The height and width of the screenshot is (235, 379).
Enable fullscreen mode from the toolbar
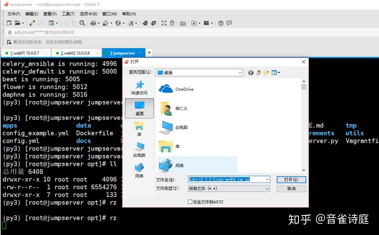tap(165, 23)
